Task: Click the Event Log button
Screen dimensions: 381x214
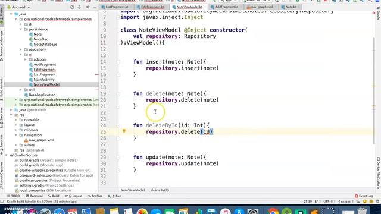Action: tap(364, 196)
